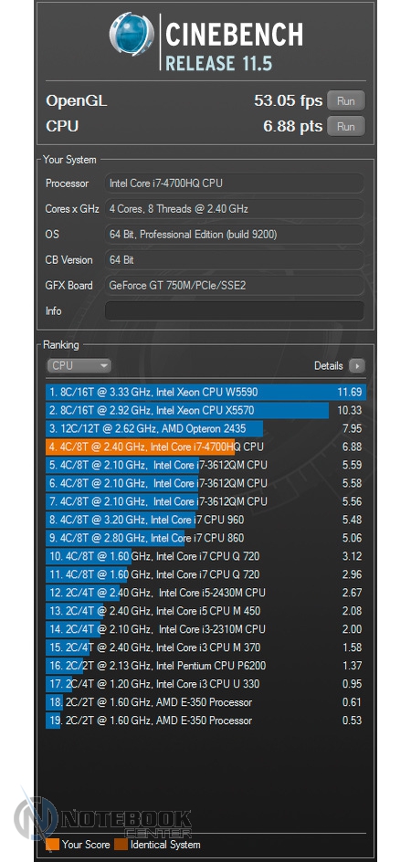Select the Core i3 U 330 entry
The image size is (411, 862).
click(205, 684)
